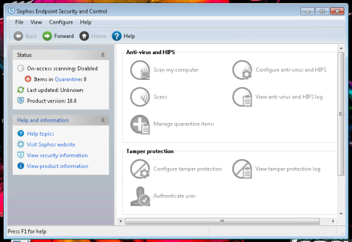Image resolution: width=352 pixels, height=242 pixels.
Task: Click the red quarantine plus icon
Action: pyautogui.click(x=28, y=79)
